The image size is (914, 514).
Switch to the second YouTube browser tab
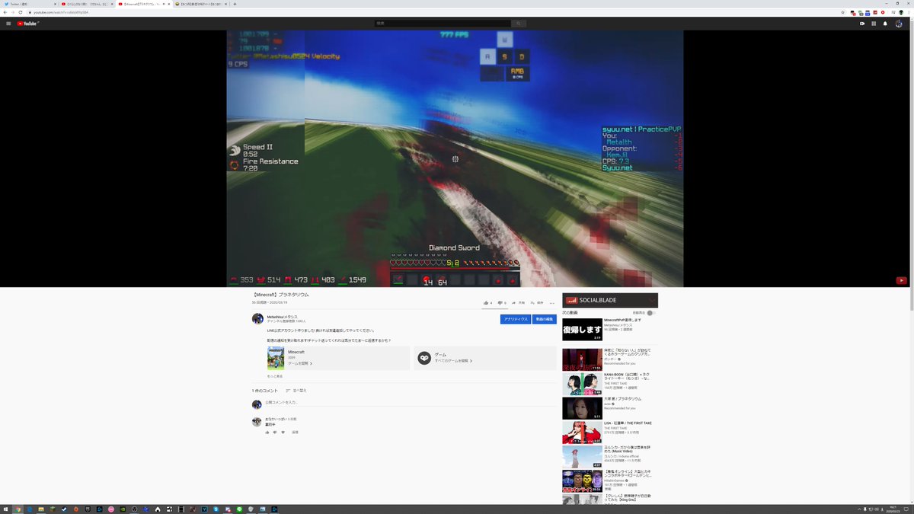86,4
